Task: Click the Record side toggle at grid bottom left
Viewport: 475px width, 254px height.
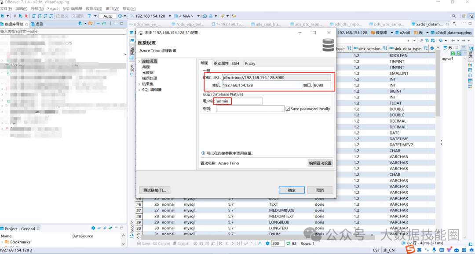Action: click(132, 229)
